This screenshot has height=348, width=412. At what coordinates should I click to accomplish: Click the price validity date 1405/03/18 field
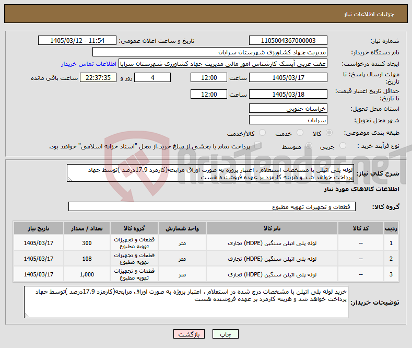point(288,94)
